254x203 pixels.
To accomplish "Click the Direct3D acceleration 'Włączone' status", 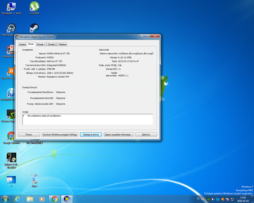I will (60, 98).
